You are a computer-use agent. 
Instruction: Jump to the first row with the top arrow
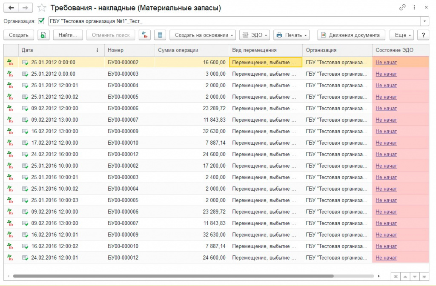coord(396,276)
